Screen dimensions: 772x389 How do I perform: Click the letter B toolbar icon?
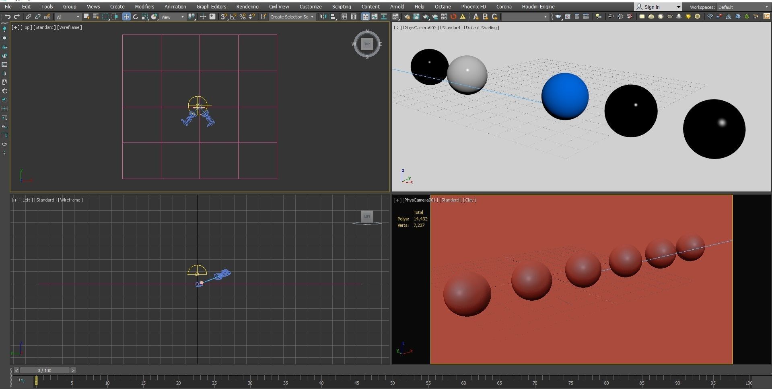(485, 16)
